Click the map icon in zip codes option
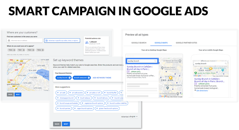Screen dimensions: 239x130 [x=47, y=40]
